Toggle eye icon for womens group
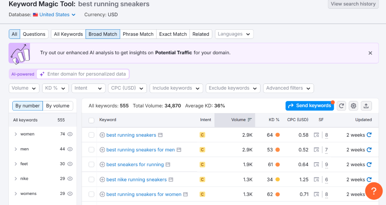This screenshot has width=386, height=205. click(70, 194)
